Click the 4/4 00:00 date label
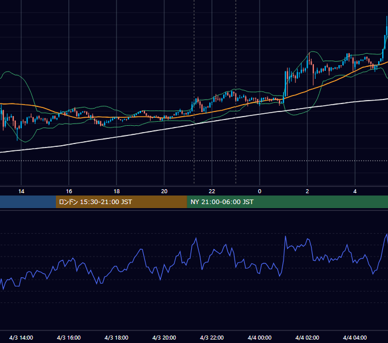 click(x=260, y=337)
